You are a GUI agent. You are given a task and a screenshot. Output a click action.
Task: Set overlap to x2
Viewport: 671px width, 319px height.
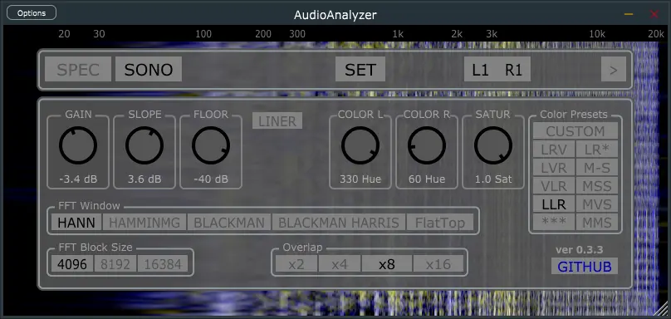[x=296, y=264]
